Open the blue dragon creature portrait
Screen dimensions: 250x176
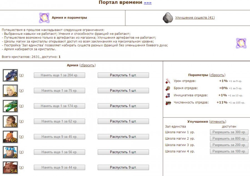(x=10, y=75)
